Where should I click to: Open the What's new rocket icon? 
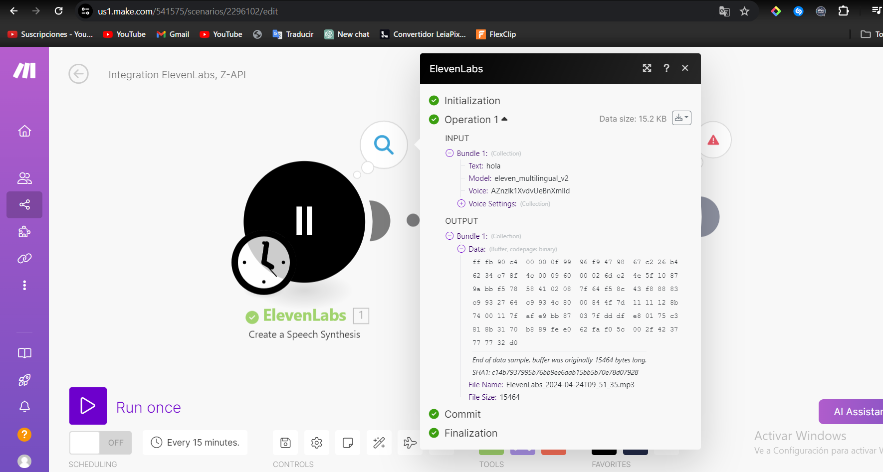pyautogui.click(x=24, y=380)
